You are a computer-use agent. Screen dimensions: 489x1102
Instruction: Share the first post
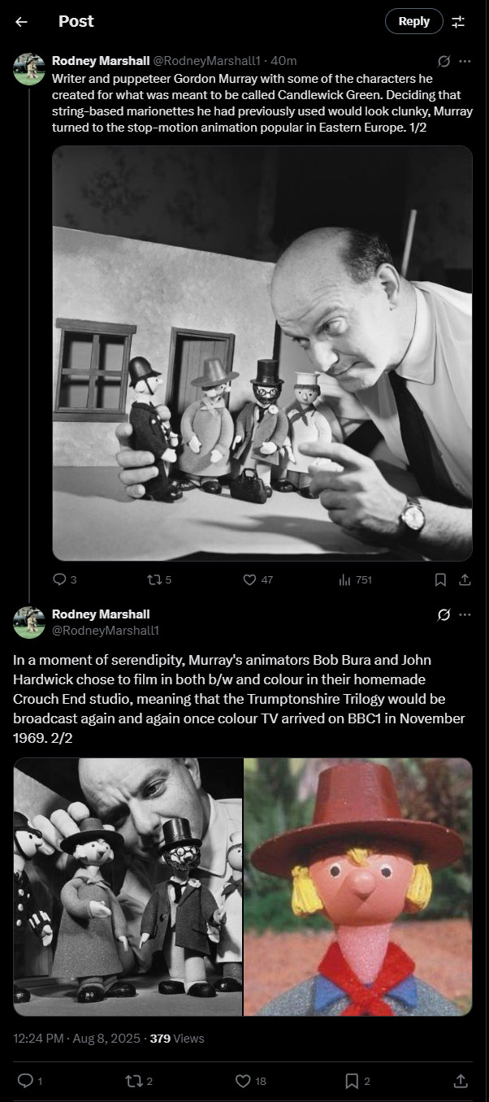465,579
